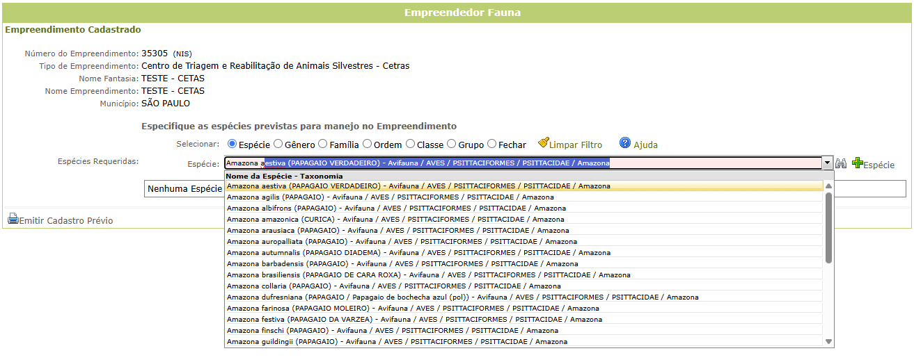This screenshot has width=914, height=360.
Task: Click the Limpar Filtro link text
Action: (576, 145)
